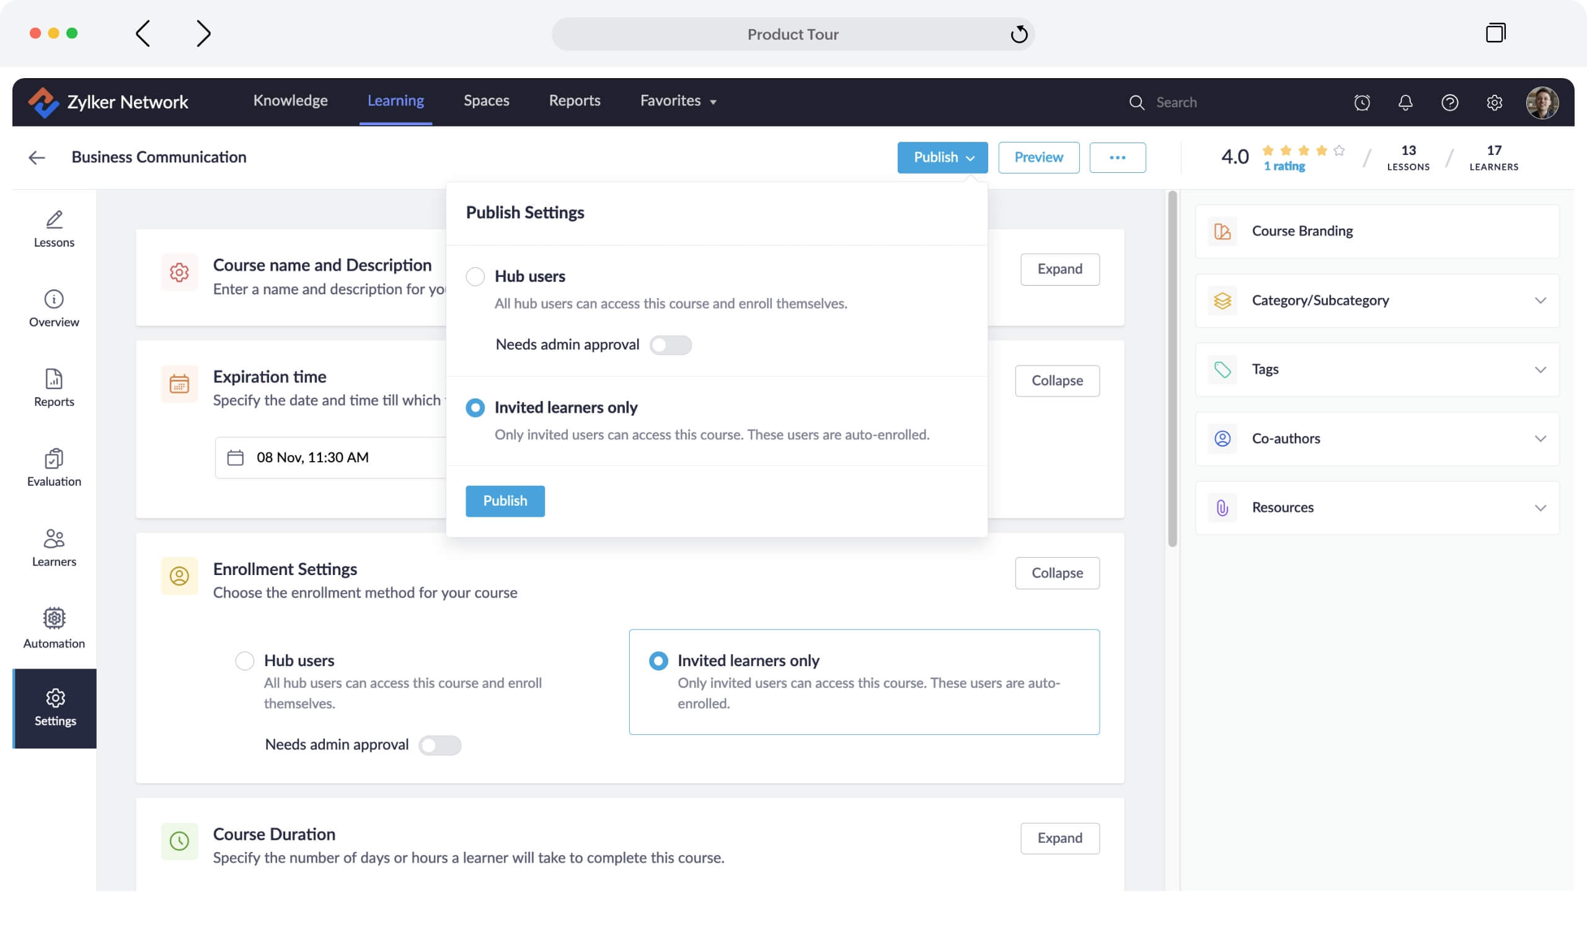1587x927 pixels.
Task: Toggle Needs admin approval under Enrollment Settings
Action: pos(440,745)
